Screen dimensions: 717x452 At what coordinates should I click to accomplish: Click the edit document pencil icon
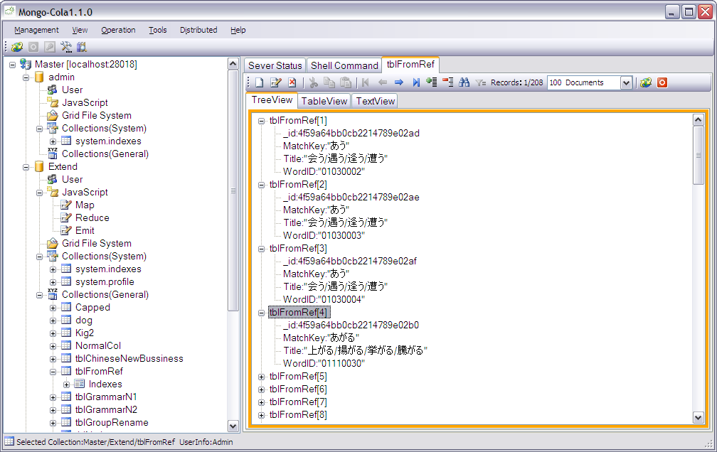click(276, 82)
